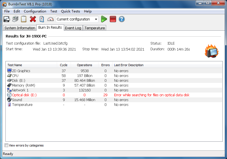Open the test selection checklist icon
This screenshot has height=159, width=227.
pos(42,19)
